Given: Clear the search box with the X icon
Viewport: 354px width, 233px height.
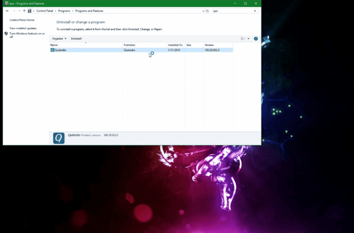Looking at the screenshot, I should tap(255, 11).
